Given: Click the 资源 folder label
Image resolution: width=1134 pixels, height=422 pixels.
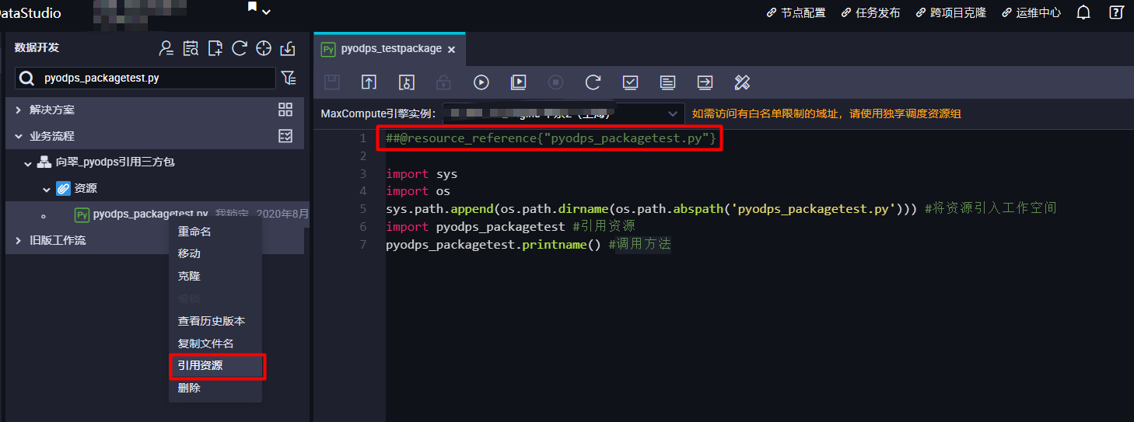Looking at the screenshot, I should (x=85, y=189).
